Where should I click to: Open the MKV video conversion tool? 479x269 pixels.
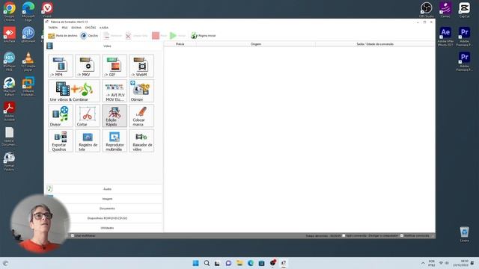(88, 66)
